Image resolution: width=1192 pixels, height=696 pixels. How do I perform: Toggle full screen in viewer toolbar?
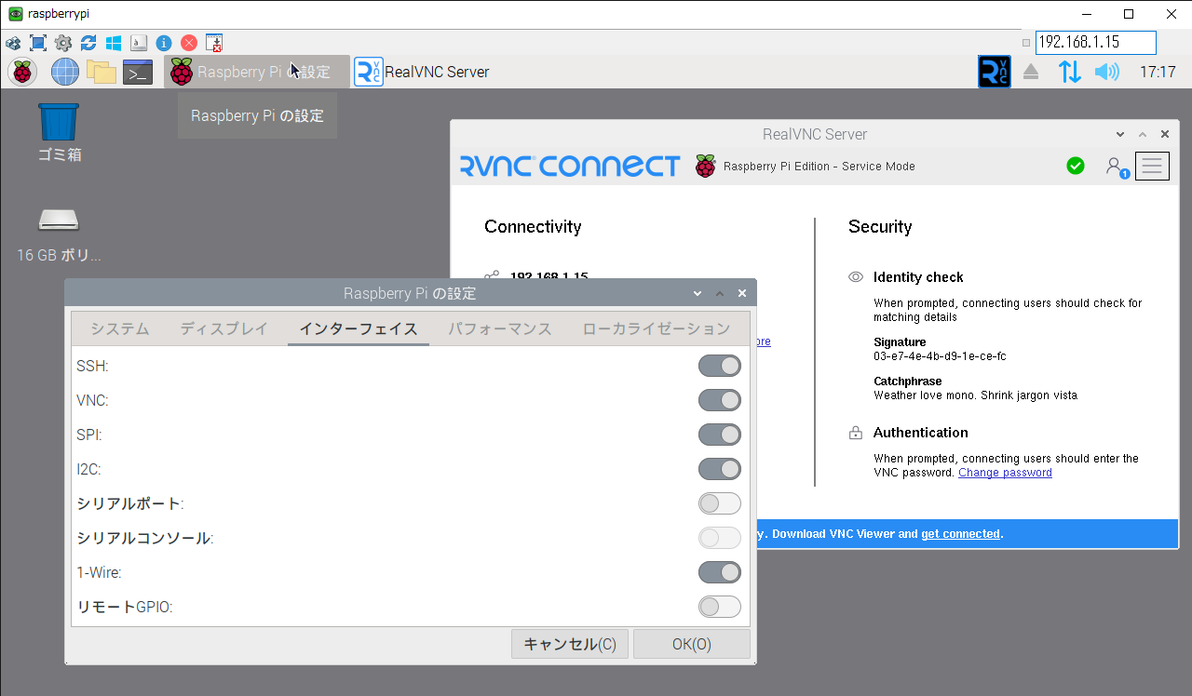click(38, 43)
